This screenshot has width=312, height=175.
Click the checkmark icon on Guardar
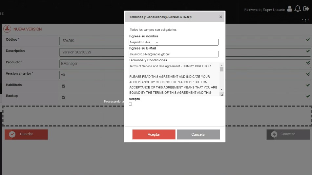coord(12,134)
